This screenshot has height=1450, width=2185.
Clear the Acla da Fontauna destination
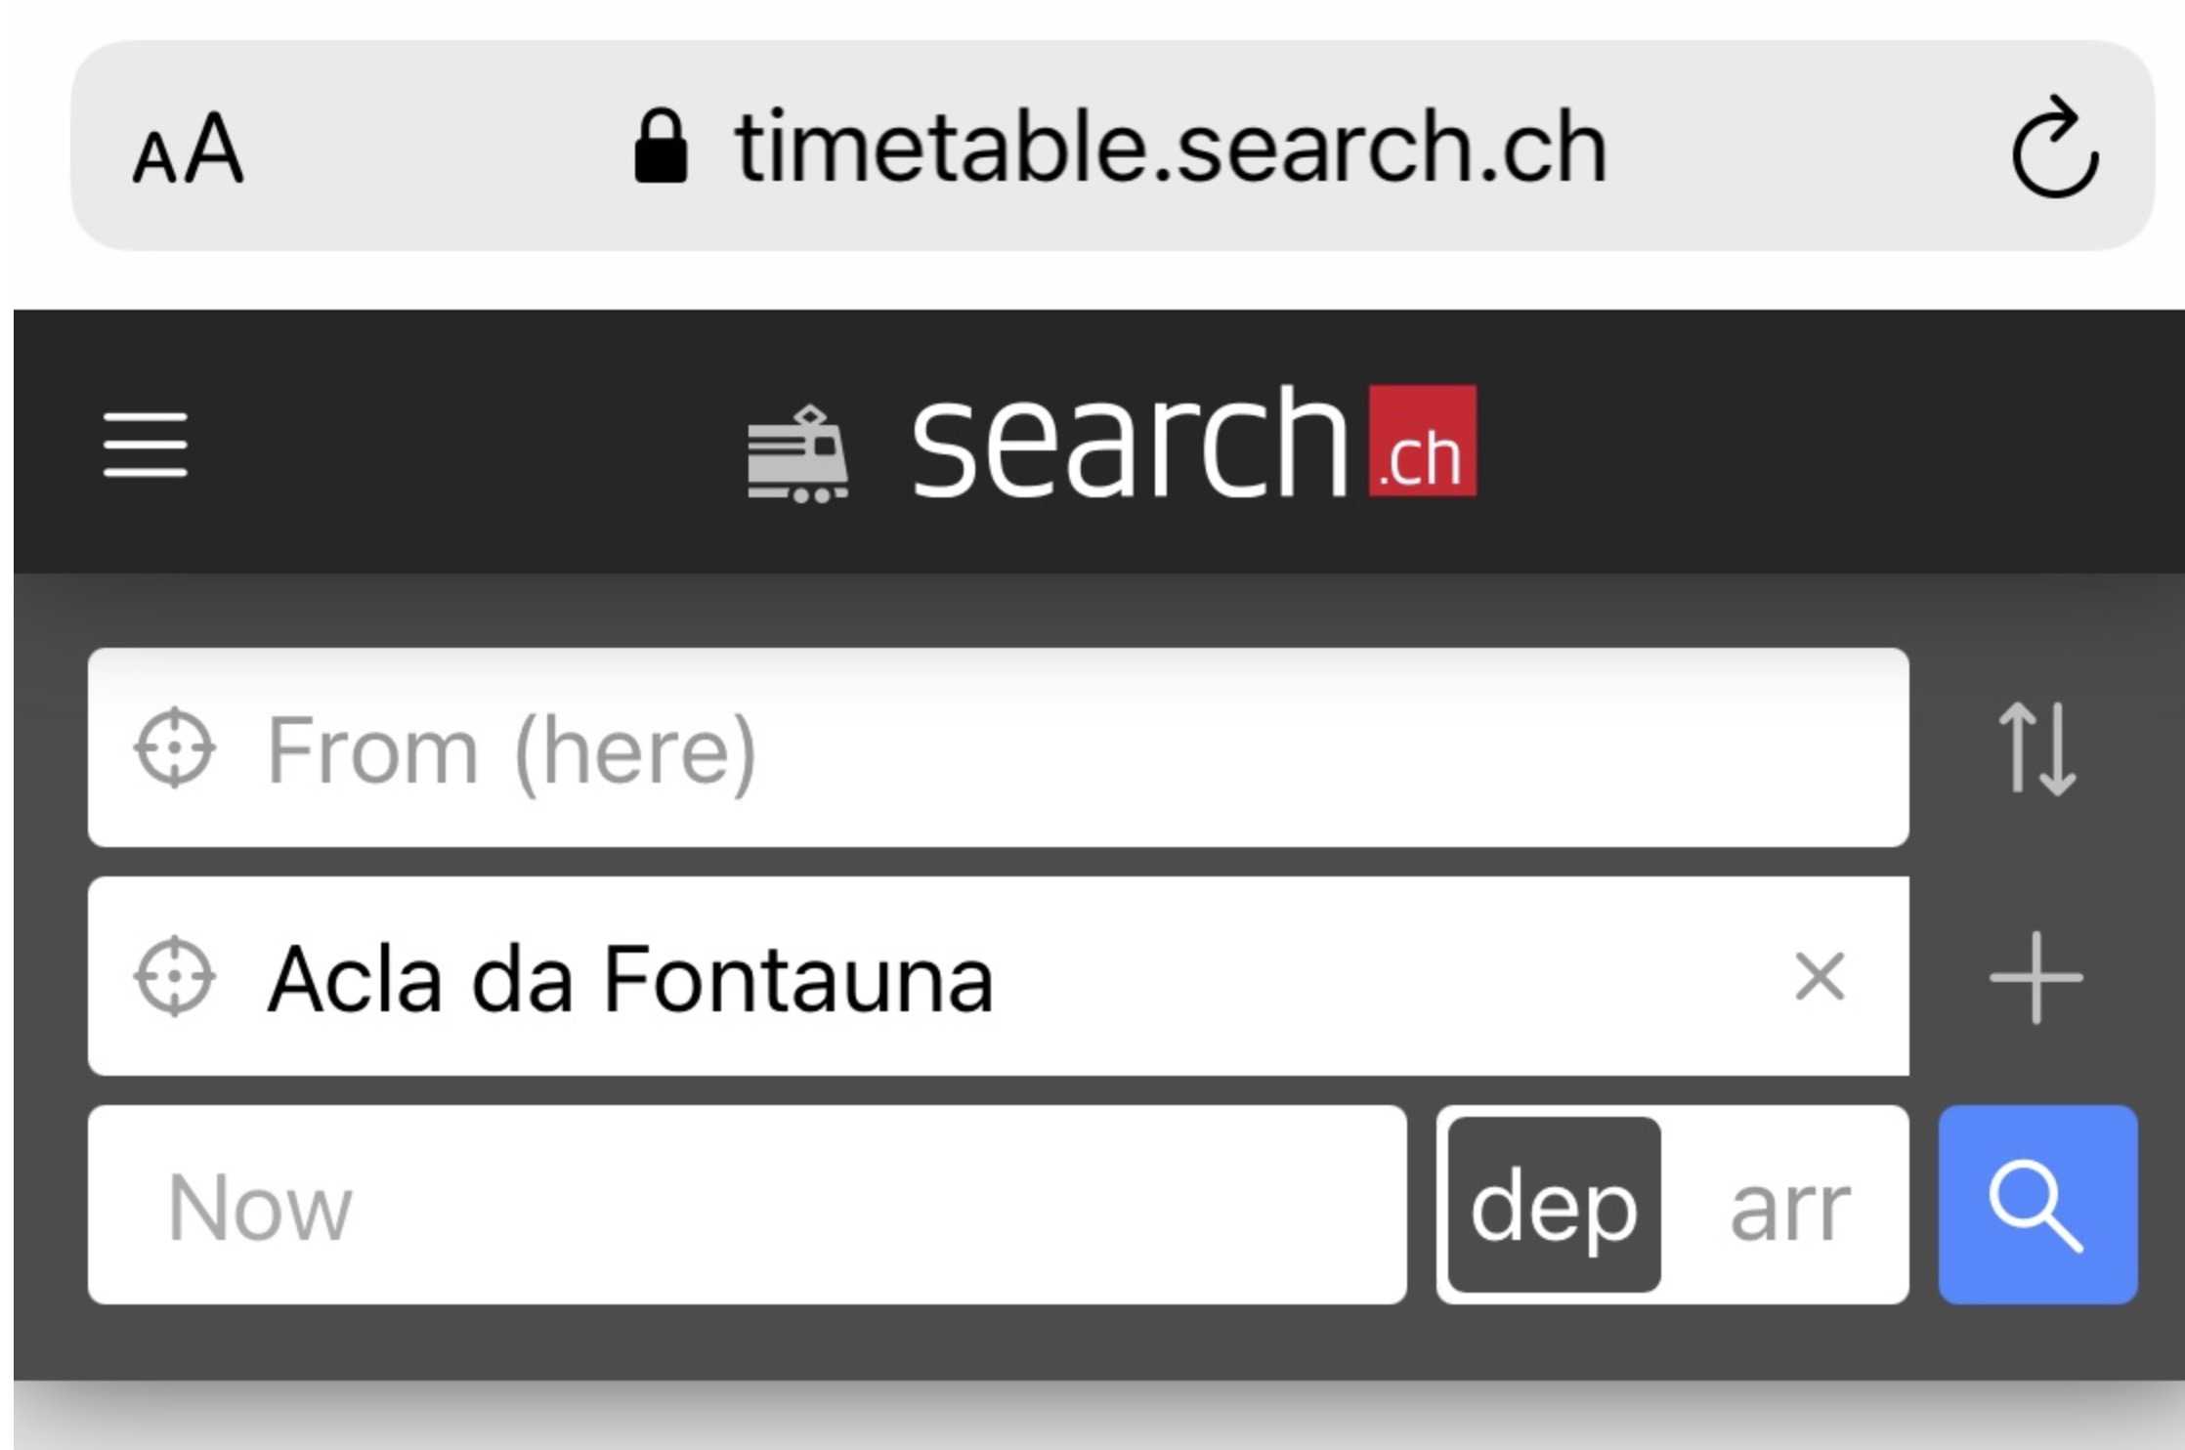1820,976
